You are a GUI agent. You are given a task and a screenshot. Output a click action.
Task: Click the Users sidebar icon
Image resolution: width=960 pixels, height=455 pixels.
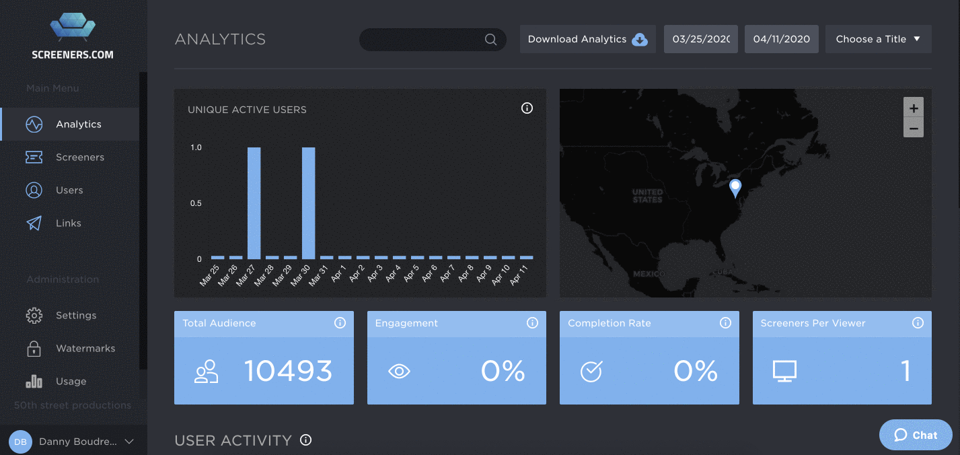click(x=34, y=190)
